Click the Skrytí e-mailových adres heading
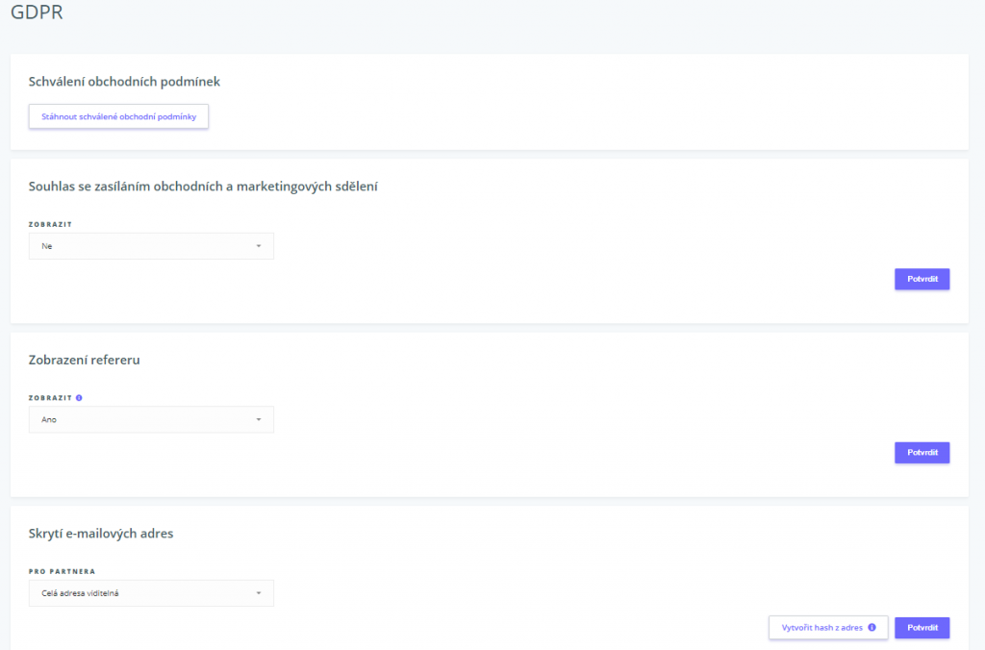The width and height of the screenshot is (985, 650). click(100, 534)
